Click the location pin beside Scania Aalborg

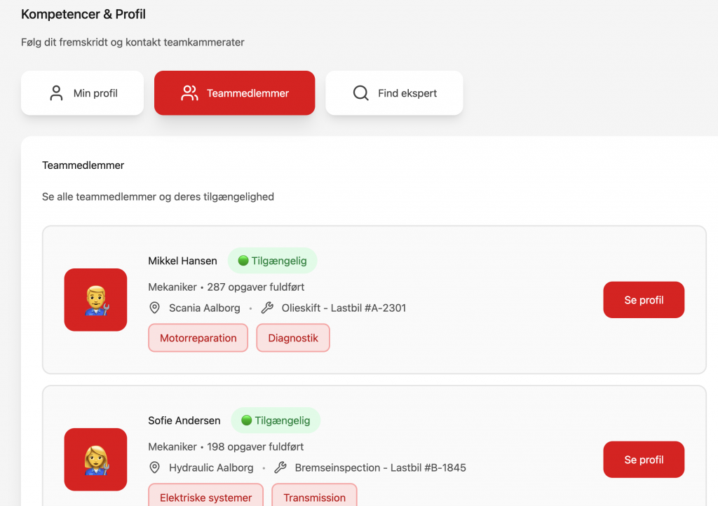(x=155, y=308)
